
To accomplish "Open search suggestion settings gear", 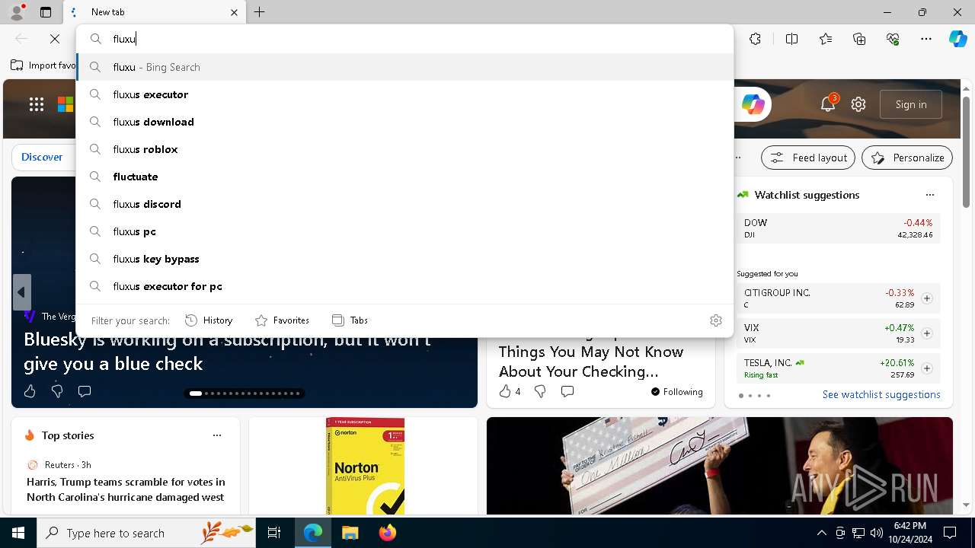I will click(716, 320).
